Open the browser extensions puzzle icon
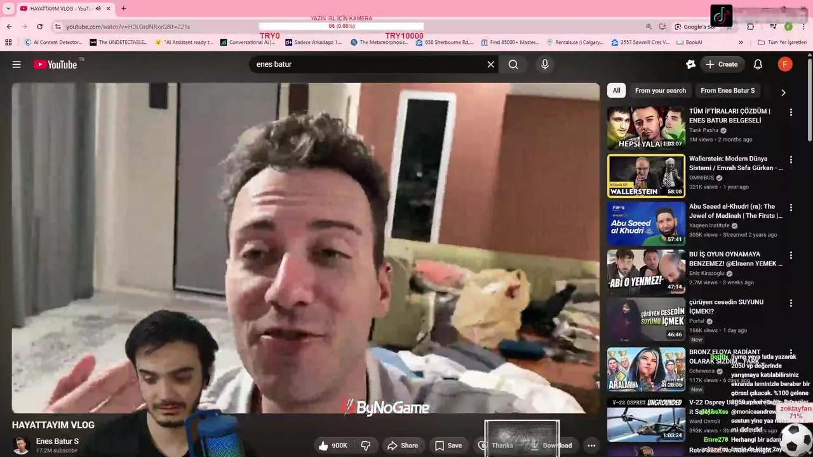Screen dimensions: 813x457 coord(751,27)
